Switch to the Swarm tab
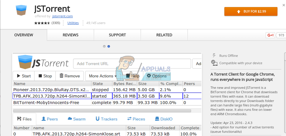This screenshot has width=286, height=136. [x=76, y=119]
